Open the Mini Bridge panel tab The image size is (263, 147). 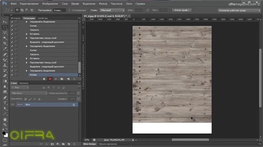[90, 144]
